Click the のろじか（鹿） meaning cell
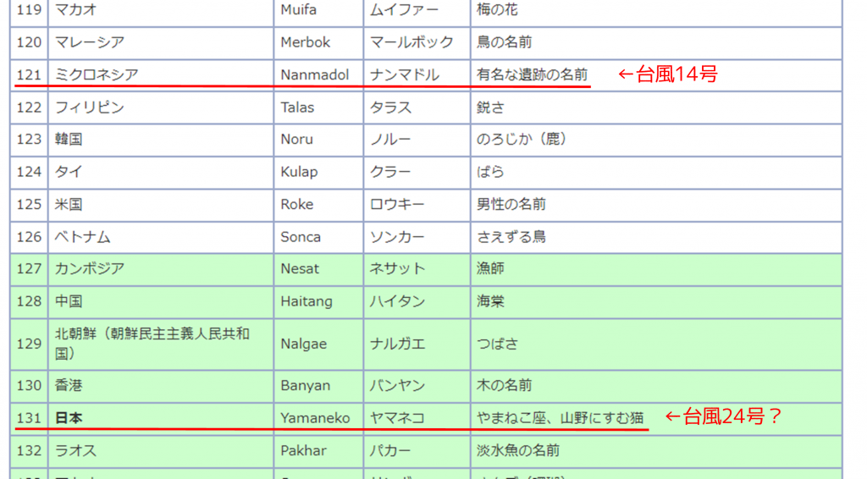Image resolution: width=867 pixels, height=479 pixels. [522, 140]
